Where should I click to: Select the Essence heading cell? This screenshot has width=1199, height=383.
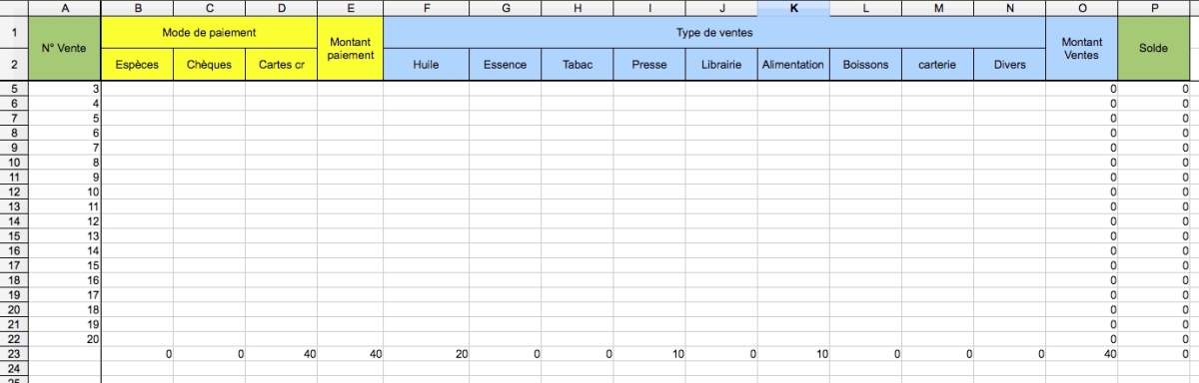click(506, 65)
